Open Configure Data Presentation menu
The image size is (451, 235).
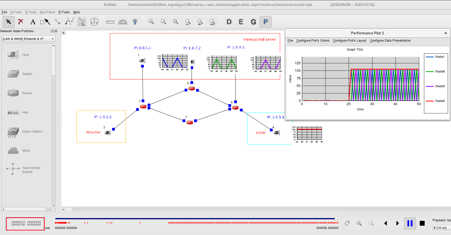pos(390,41)
